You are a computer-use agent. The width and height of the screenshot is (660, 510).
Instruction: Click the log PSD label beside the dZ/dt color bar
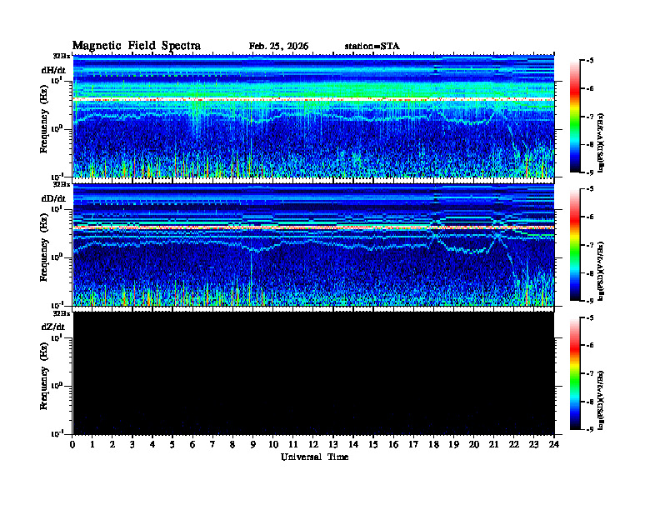click(601, 400)
